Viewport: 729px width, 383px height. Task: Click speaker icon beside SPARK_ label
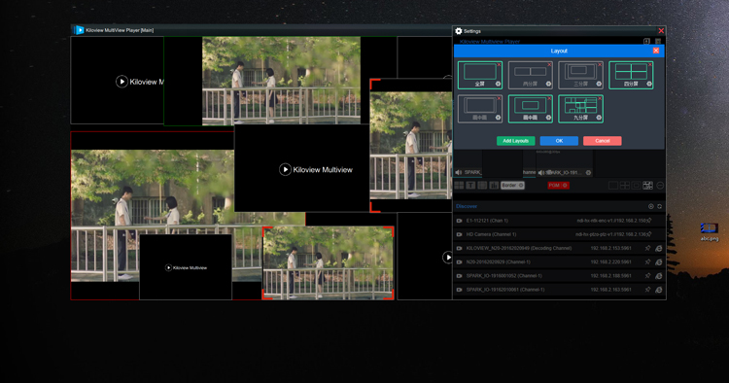click(x=459, y=172)
